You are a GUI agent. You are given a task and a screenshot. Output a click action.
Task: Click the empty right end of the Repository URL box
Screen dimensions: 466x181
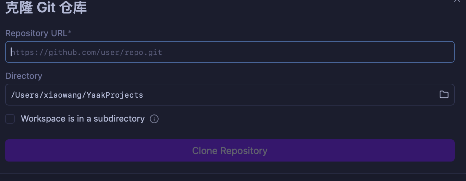411,52
